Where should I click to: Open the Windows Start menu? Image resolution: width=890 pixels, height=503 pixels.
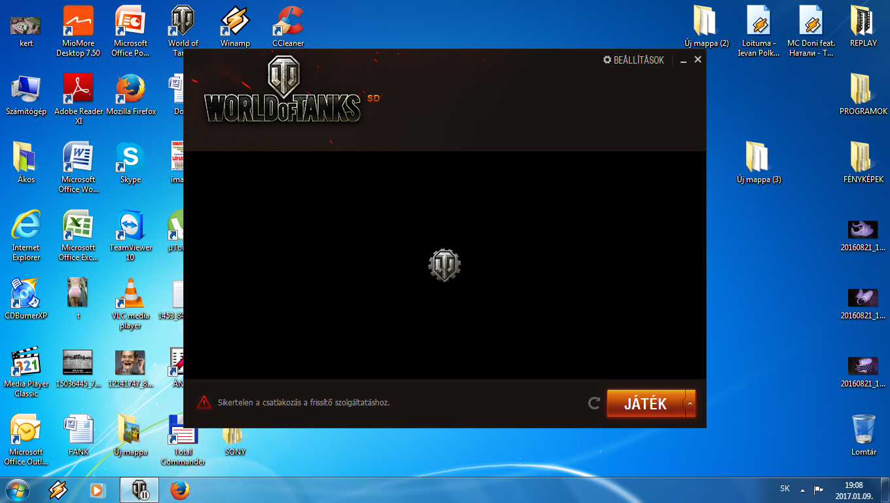(18, 490)
